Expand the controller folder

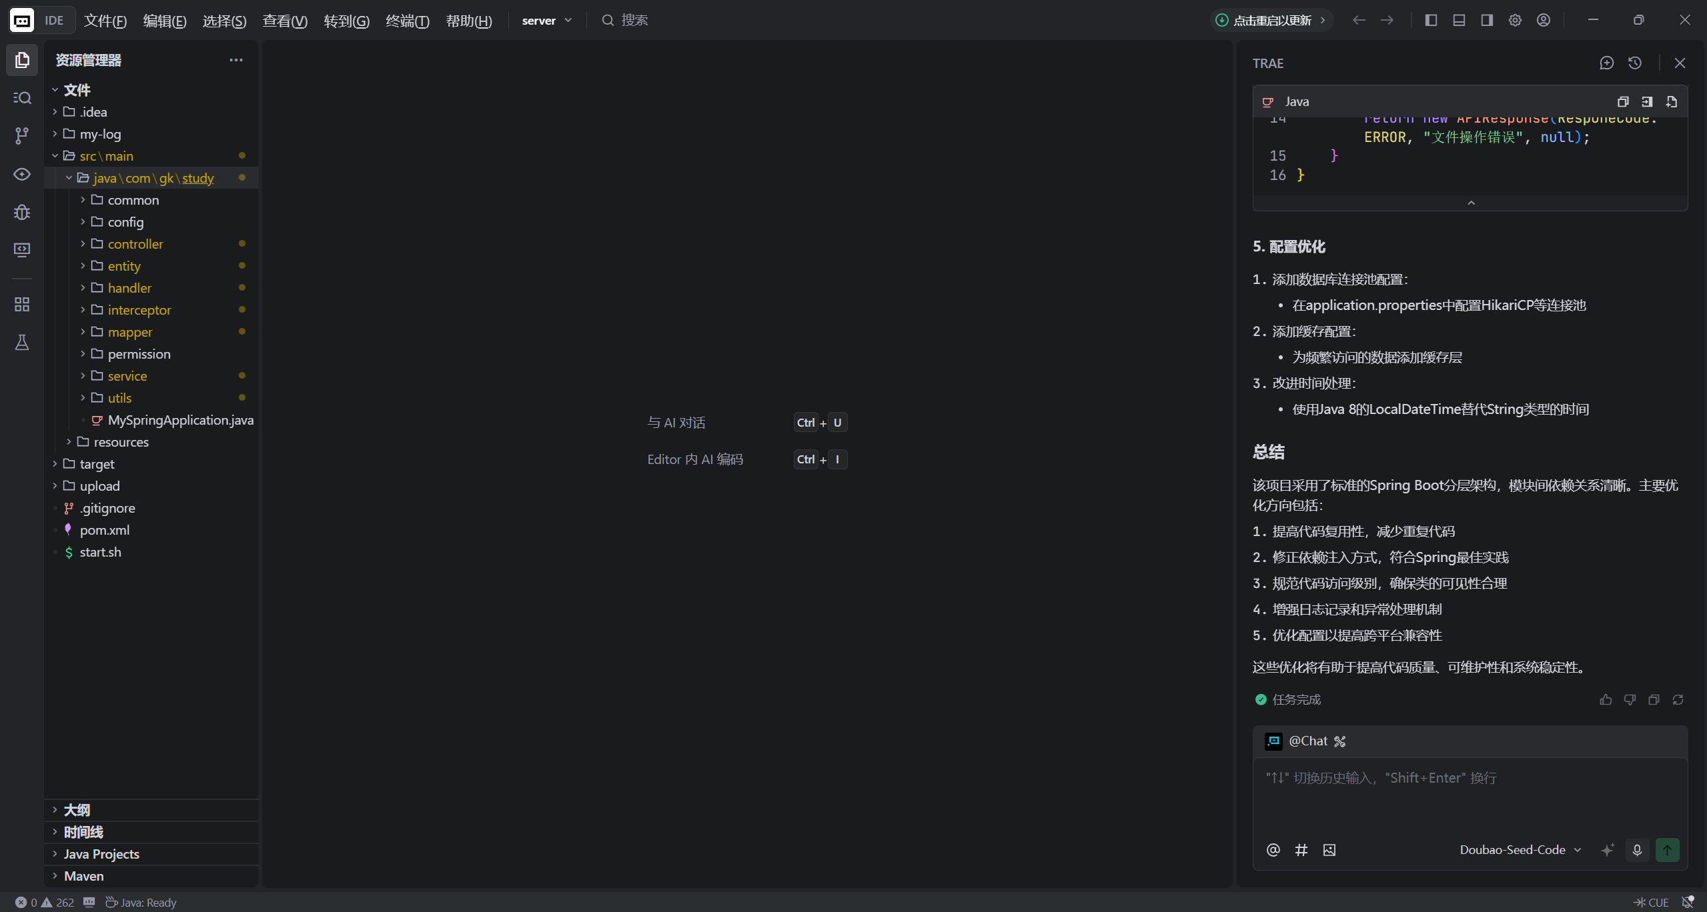pyautogui.click(x=135, y=244)
